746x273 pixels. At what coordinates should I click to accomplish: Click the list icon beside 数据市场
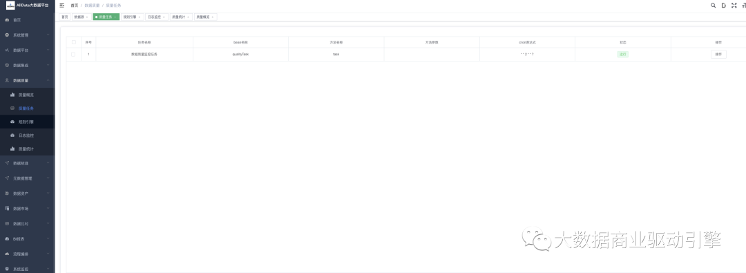(x=7, y=208)
